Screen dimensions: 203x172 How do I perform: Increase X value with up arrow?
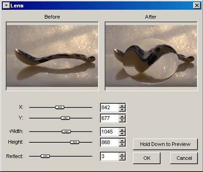[x=122, y=106]
